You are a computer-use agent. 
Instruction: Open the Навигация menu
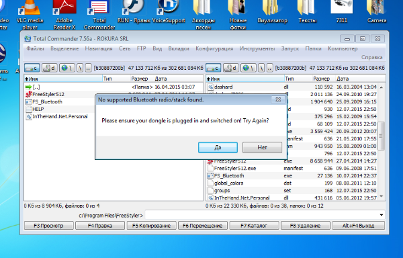point(99,48)
